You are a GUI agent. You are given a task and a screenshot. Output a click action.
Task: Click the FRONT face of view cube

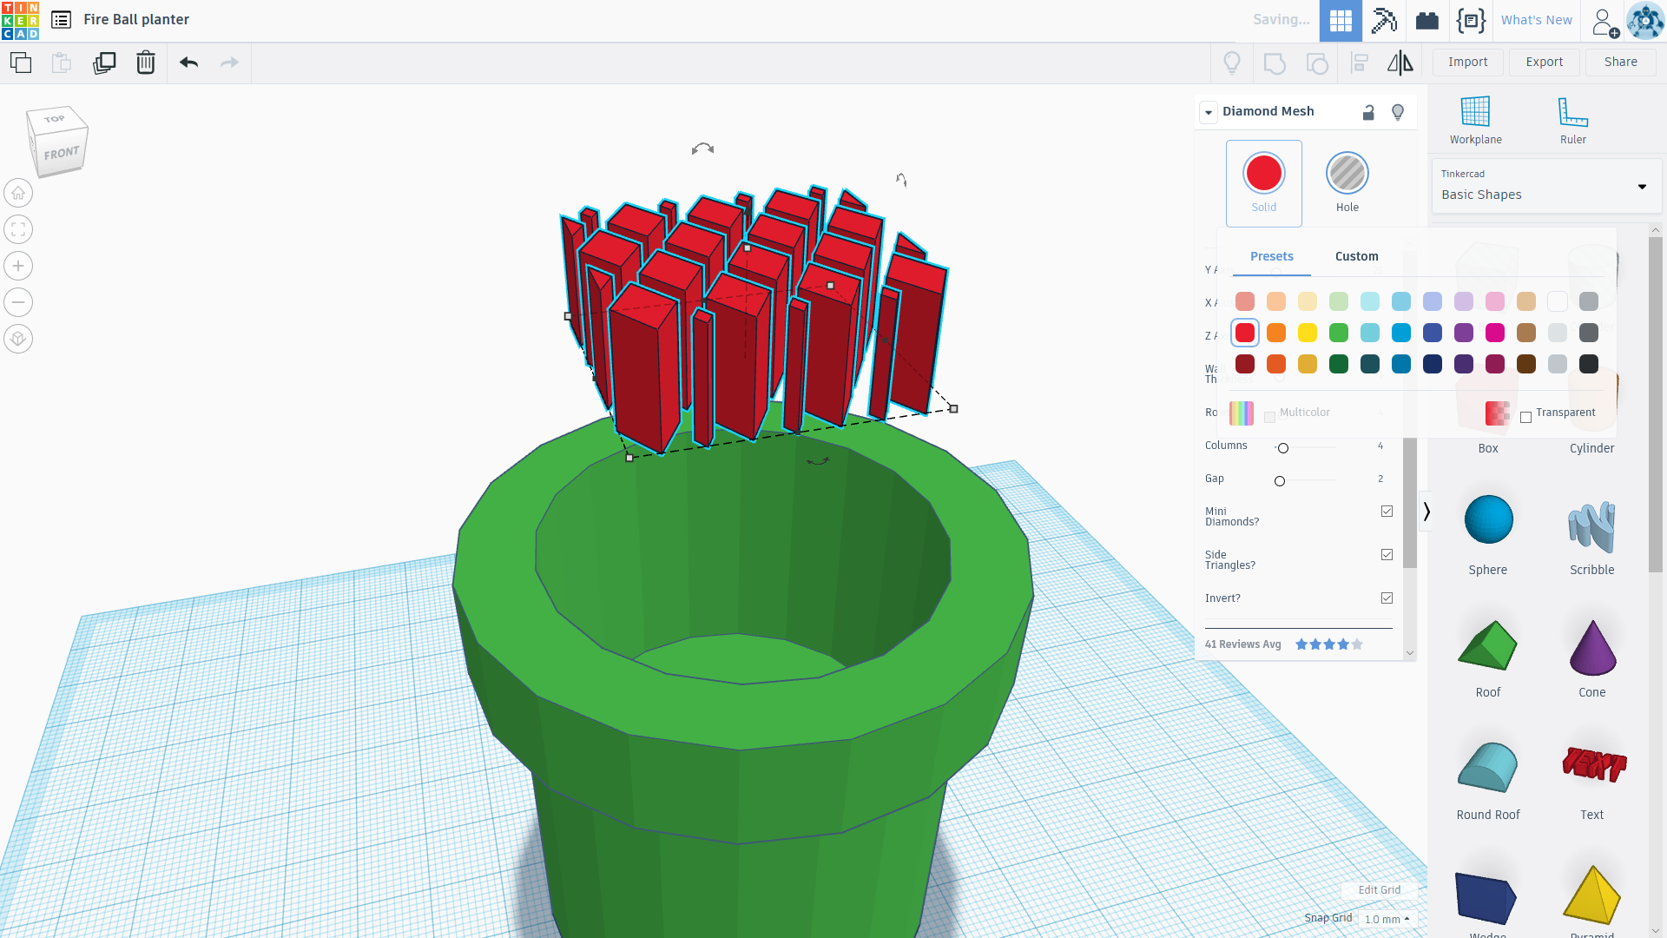coord(62,154)
